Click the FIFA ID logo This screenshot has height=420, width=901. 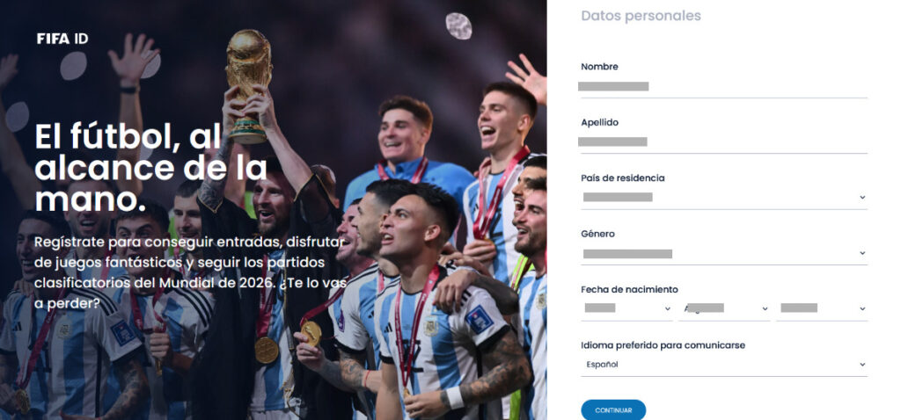pos(62,39)
